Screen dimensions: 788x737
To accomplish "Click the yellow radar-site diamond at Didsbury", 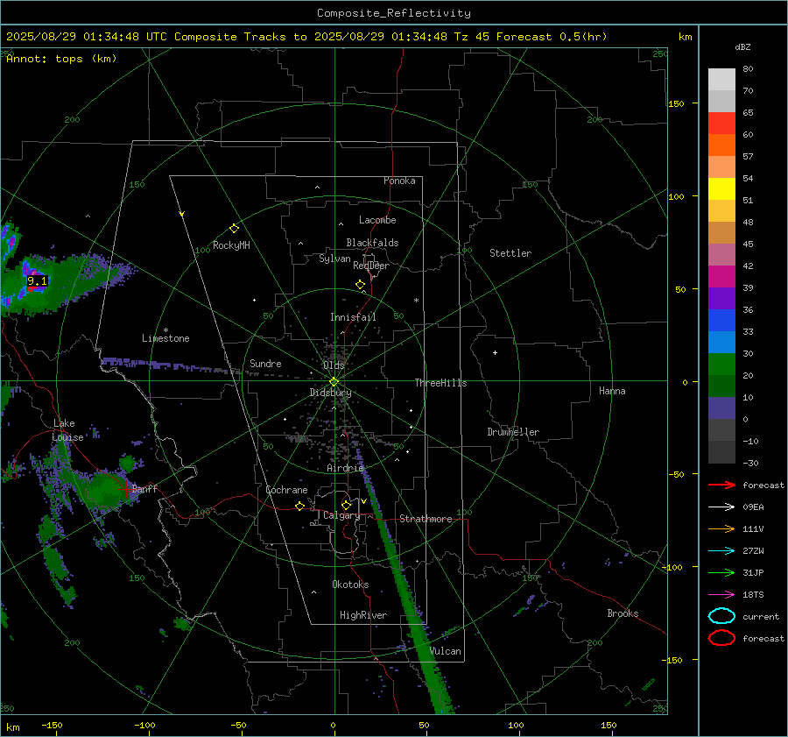I will [x=334, y=382].
